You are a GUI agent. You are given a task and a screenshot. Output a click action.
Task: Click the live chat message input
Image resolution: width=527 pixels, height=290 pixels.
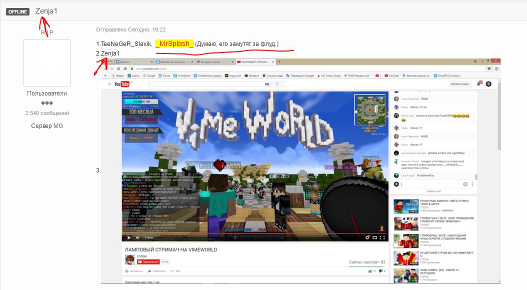[x=431, y=184]
